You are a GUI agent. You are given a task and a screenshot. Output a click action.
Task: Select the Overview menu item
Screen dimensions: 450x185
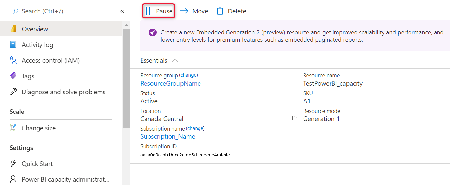tap(35, 29)
